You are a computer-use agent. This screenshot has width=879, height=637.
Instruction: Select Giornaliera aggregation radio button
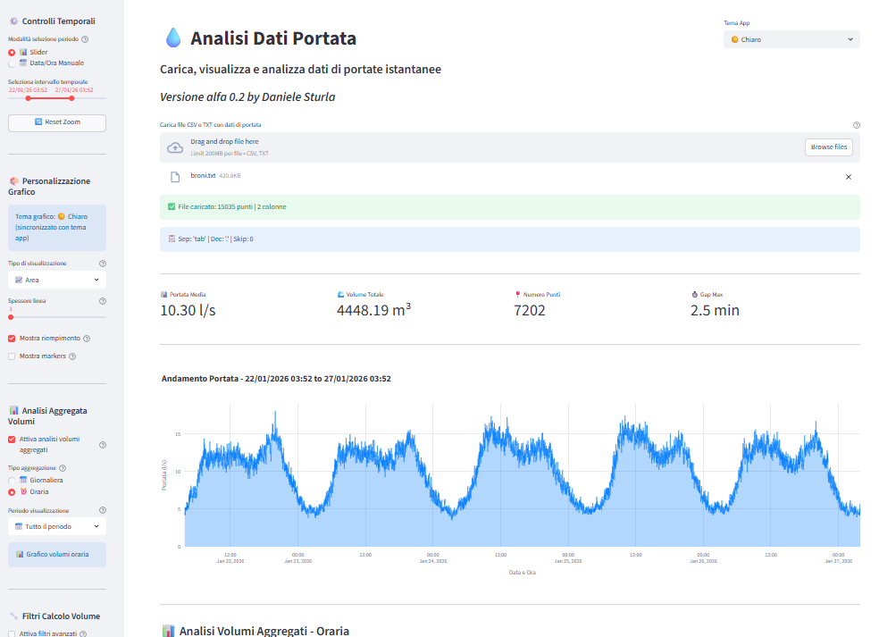point(12,480)
